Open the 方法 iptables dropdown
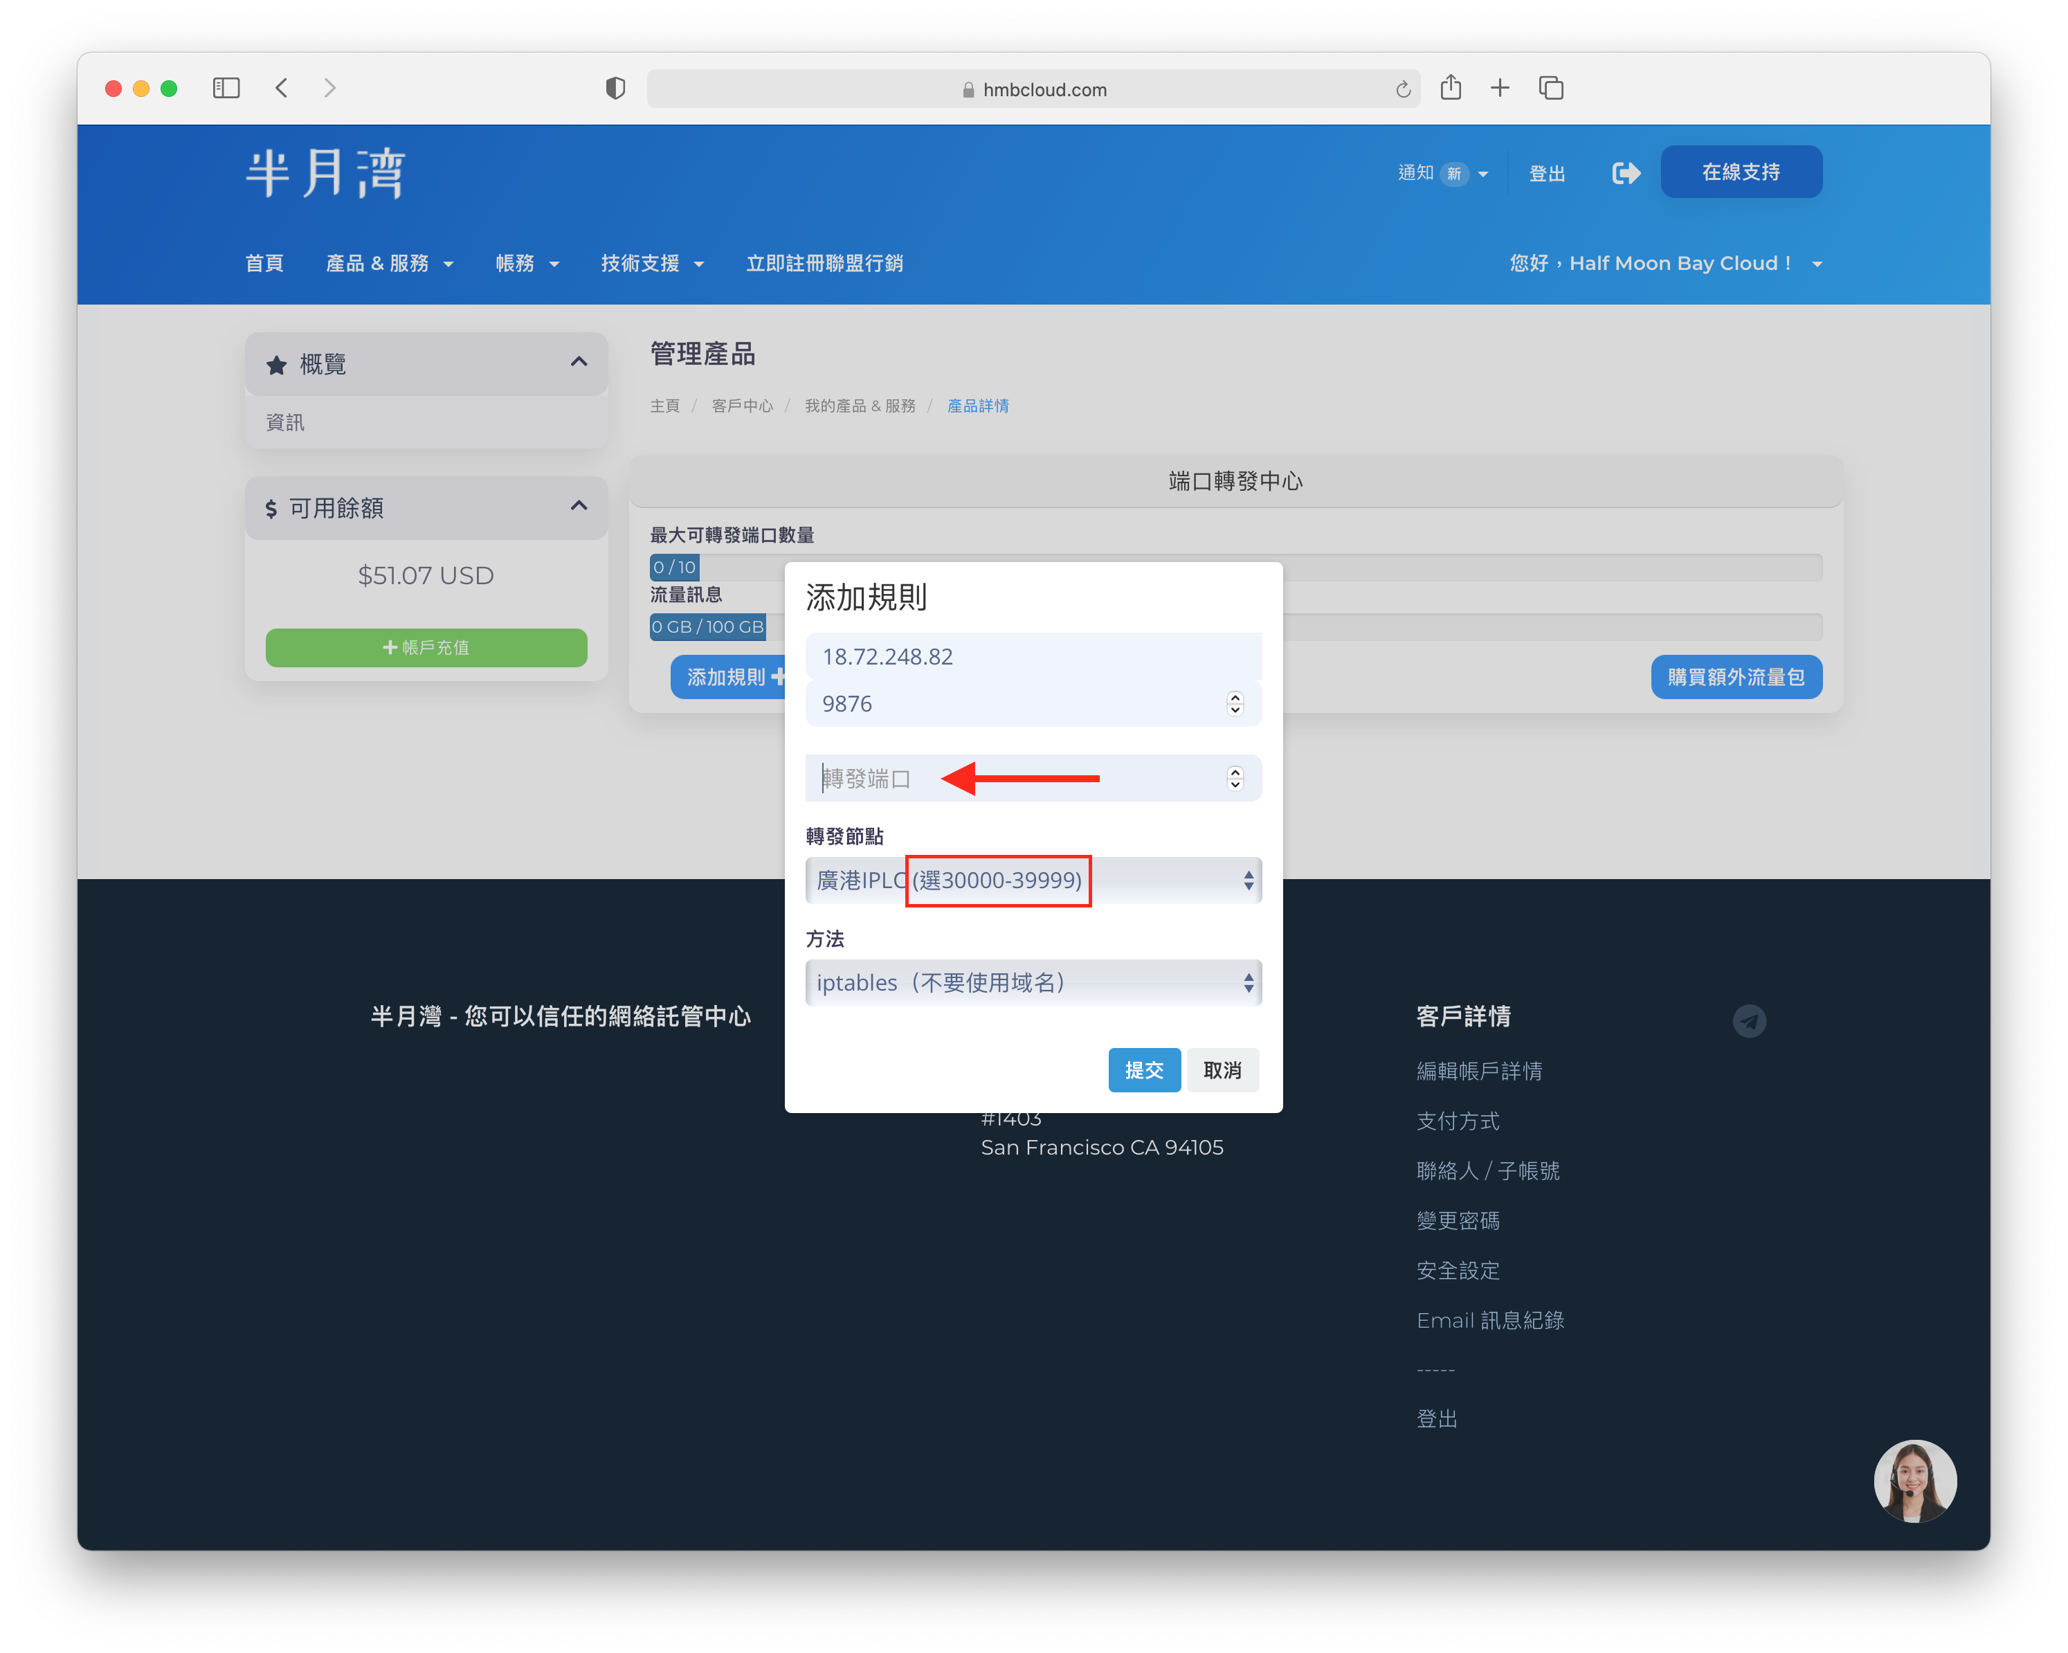Screen dimensions: 2068x1653 (1033, 982)
